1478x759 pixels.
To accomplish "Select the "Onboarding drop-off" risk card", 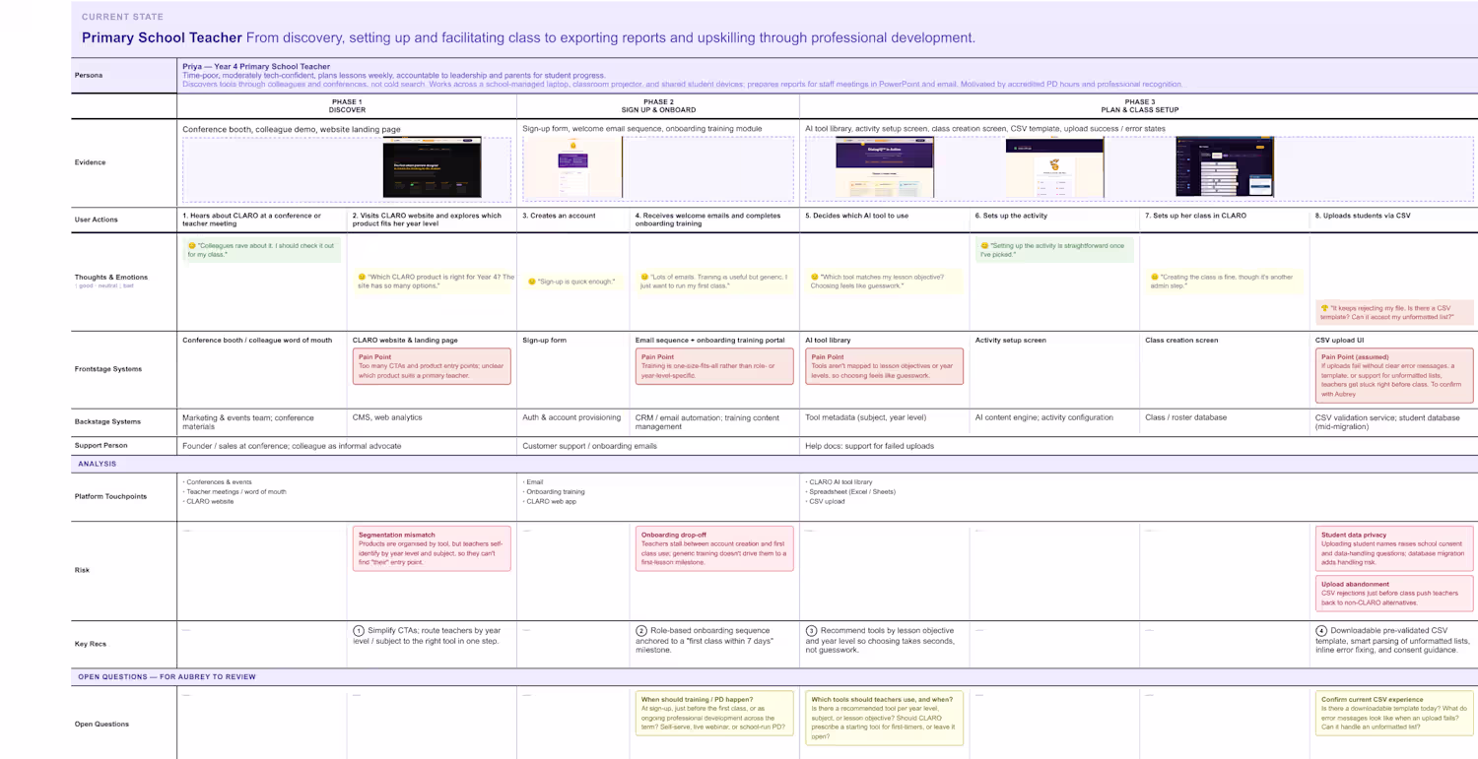I will (714, 548).
